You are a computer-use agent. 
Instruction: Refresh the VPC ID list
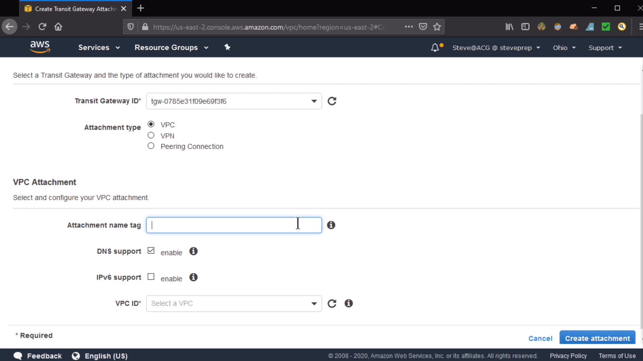click(x=332, y=303)
